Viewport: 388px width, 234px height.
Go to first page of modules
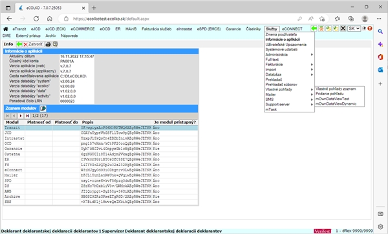[x=7, y=116]
